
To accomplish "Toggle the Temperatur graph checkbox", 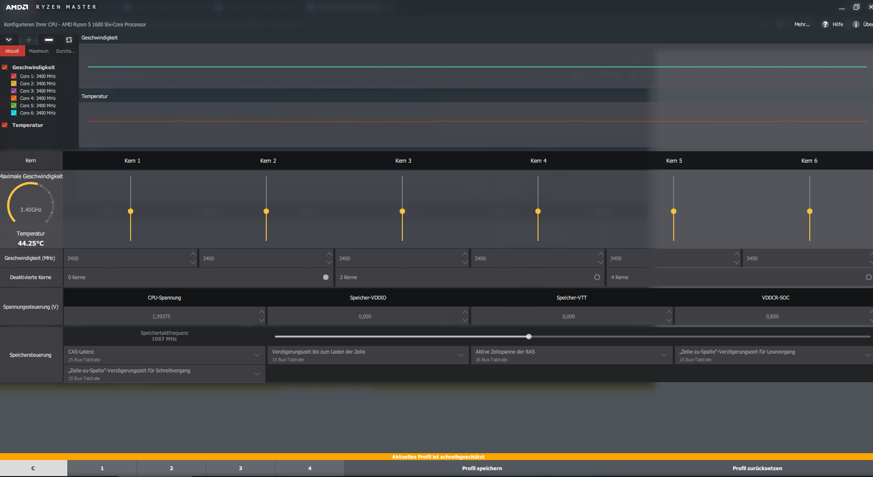I will (5, 125).
